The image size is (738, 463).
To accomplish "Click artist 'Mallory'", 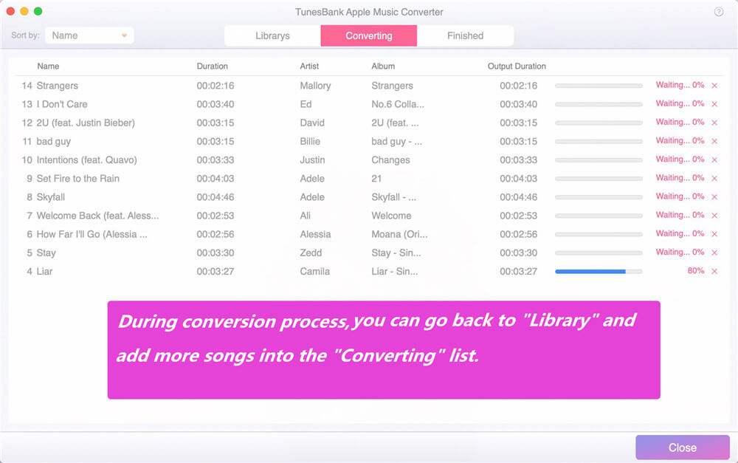I will (315, 86).
